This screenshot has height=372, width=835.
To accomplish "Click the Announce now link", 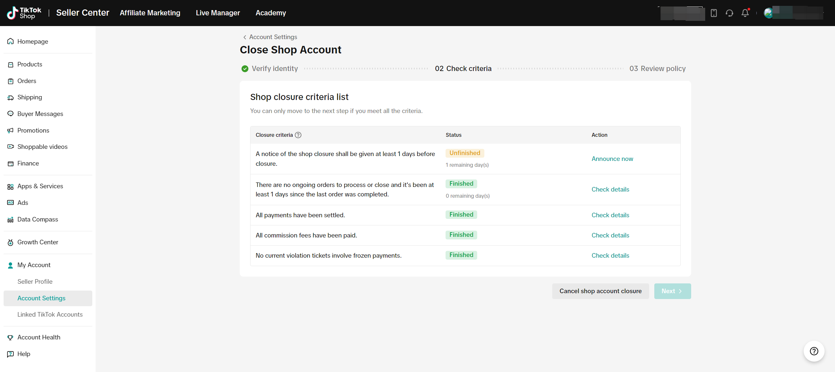I will pyautogui.click(x=612, y=159).
